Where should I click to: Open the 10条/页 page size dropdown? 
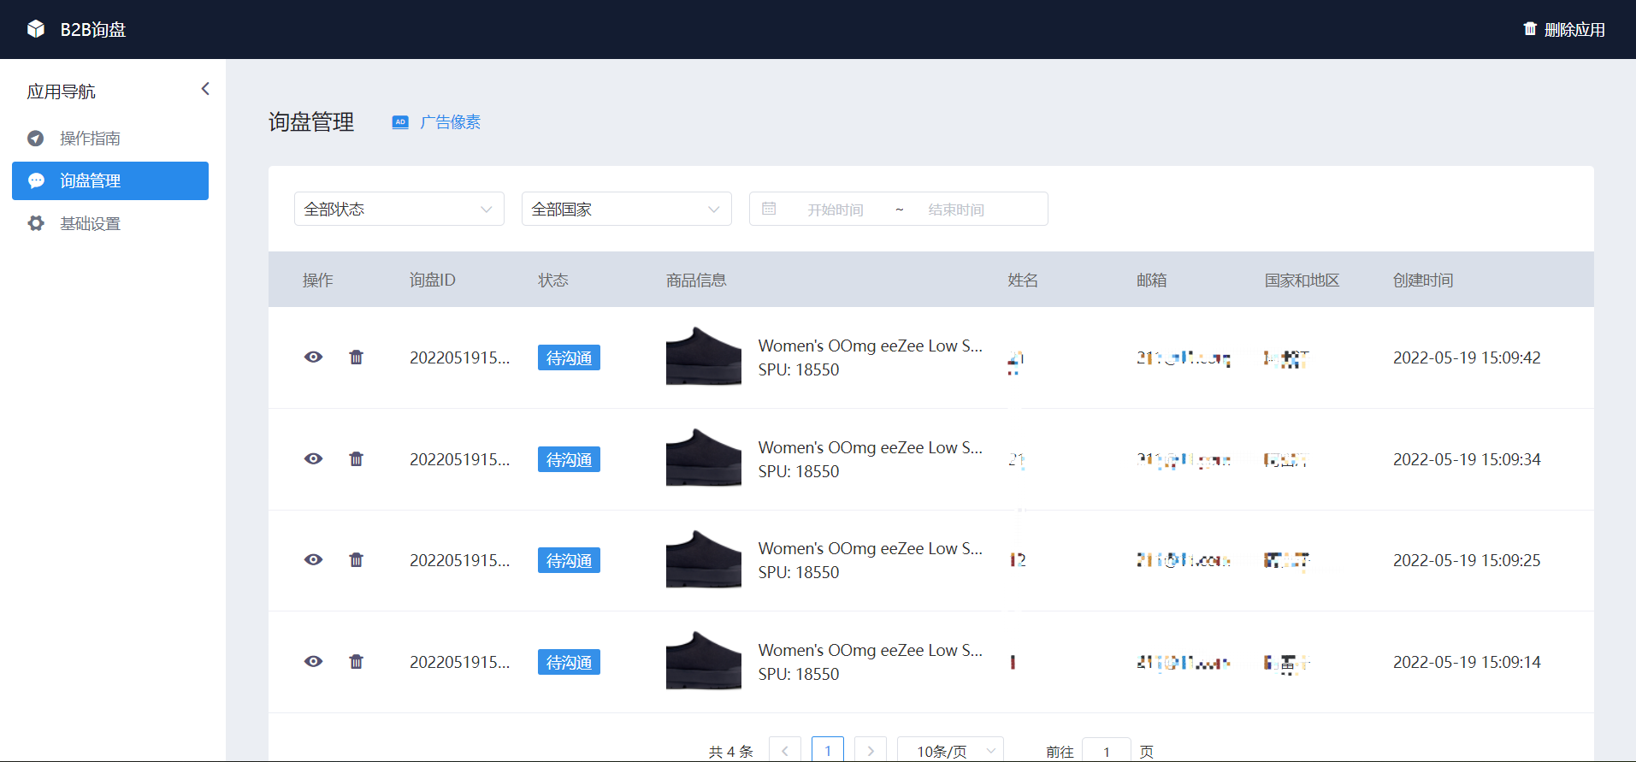[x=950, y=750]
